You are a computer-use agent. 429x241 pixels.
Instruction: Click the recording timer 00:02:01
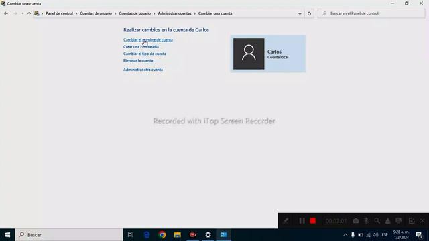point(336,221)
